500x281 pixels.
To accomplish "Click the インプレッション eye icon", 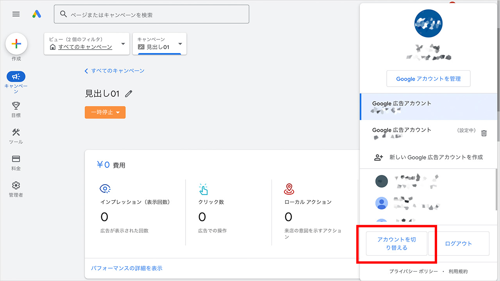I will [105, 189].
